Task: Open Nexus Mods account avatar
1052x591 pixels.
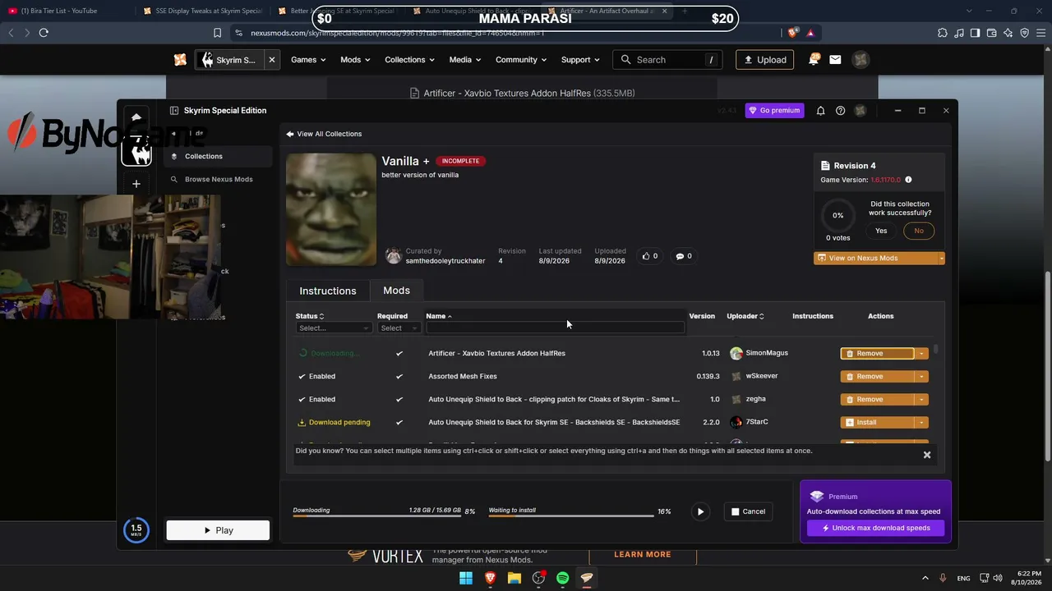Action: [860, 60]
